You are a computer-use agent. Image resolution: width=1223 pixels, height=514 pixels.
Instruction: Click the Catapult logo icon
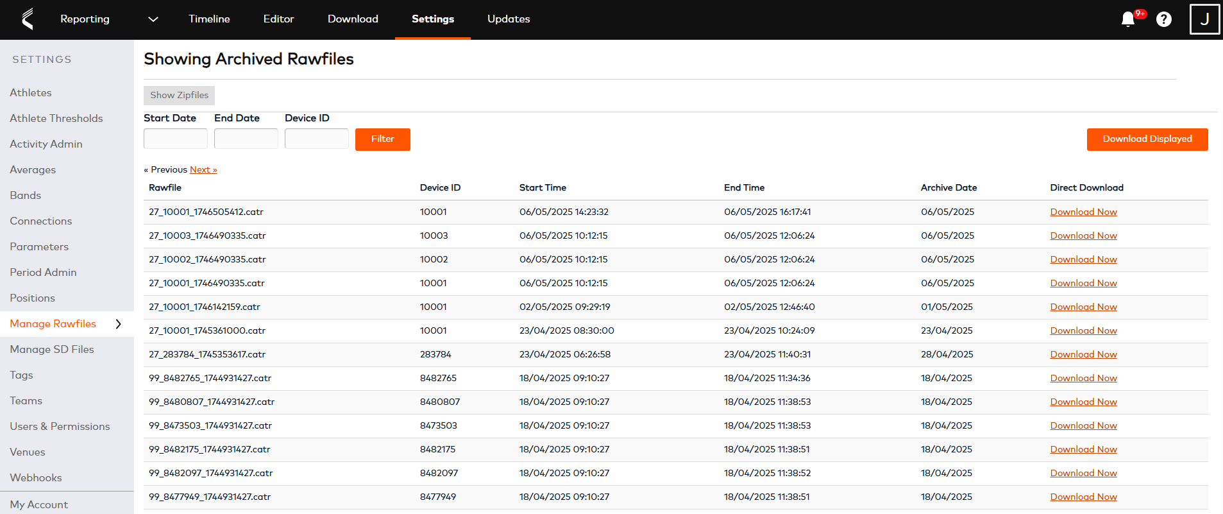(27, 19)
